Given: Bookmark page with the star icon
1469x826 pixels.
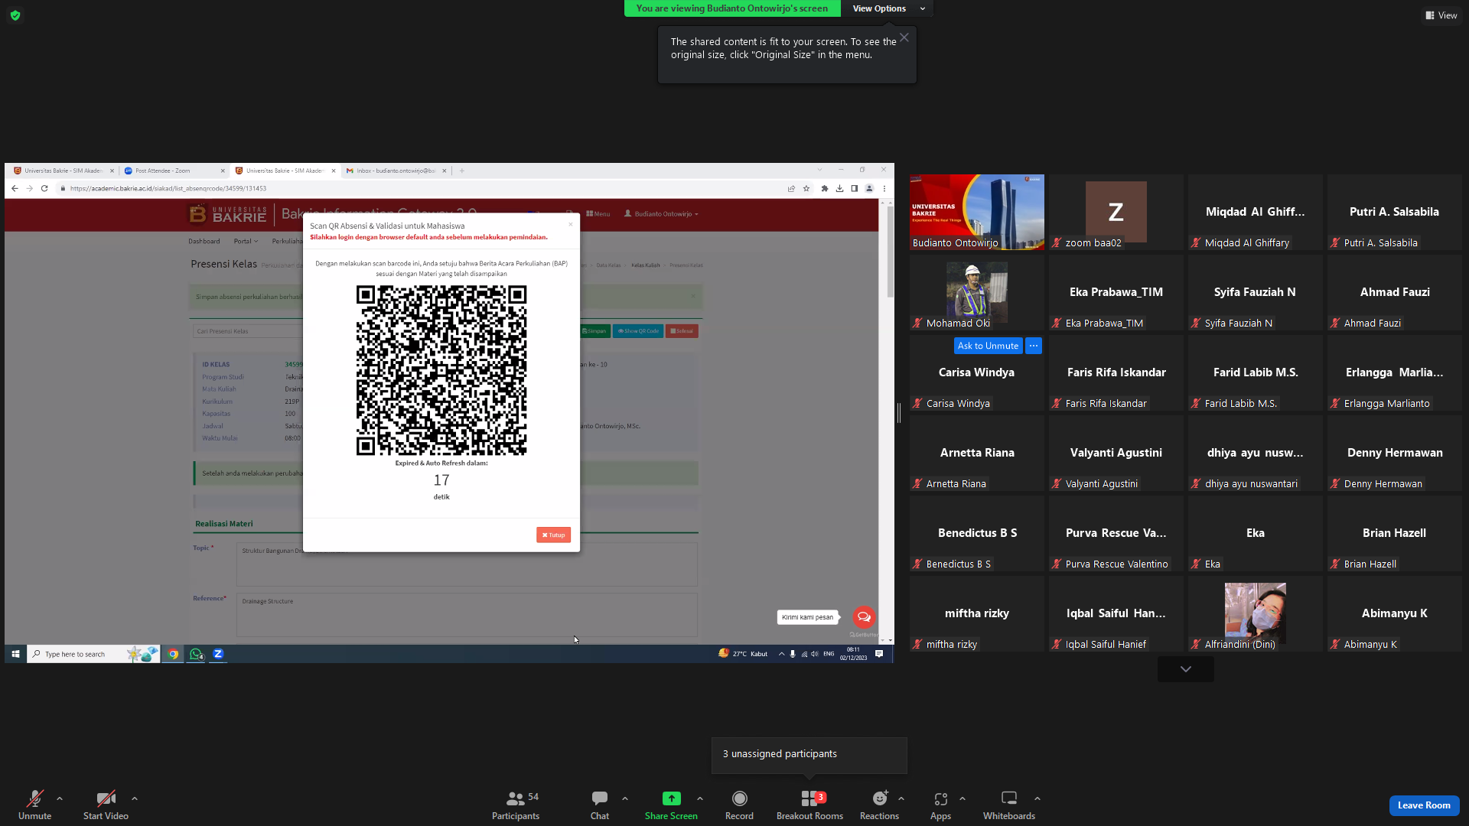Looking at the screenshot, I should pyautogui.click(x=806, y=188).
